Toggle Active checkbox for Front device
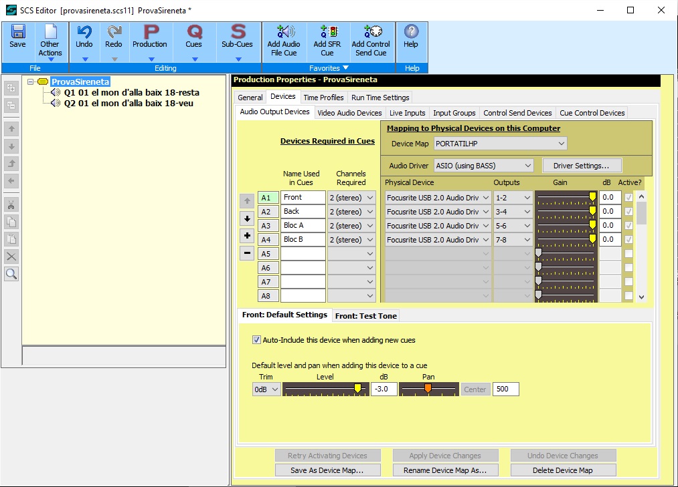The height and width of the screenshot is (487, 678). coord(628,198)
